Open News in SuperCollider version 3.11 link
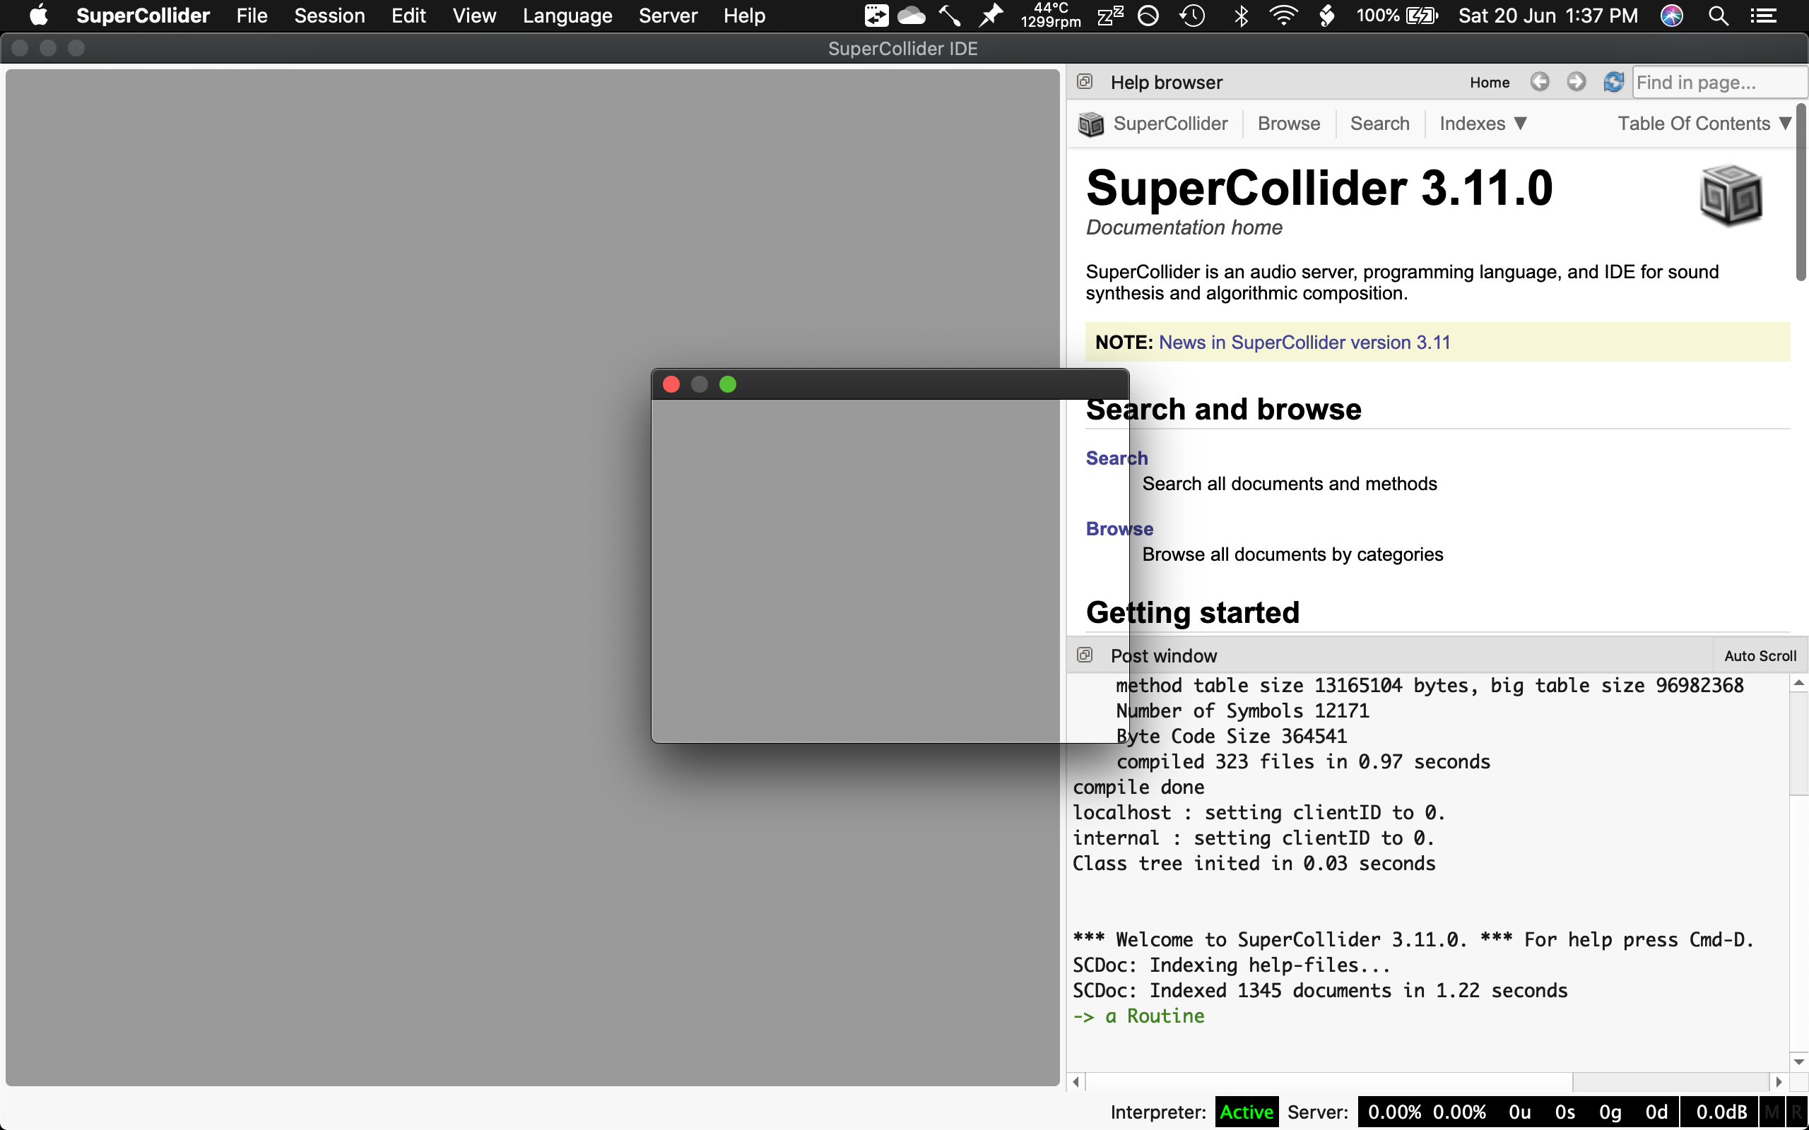 pos(1304,343)
